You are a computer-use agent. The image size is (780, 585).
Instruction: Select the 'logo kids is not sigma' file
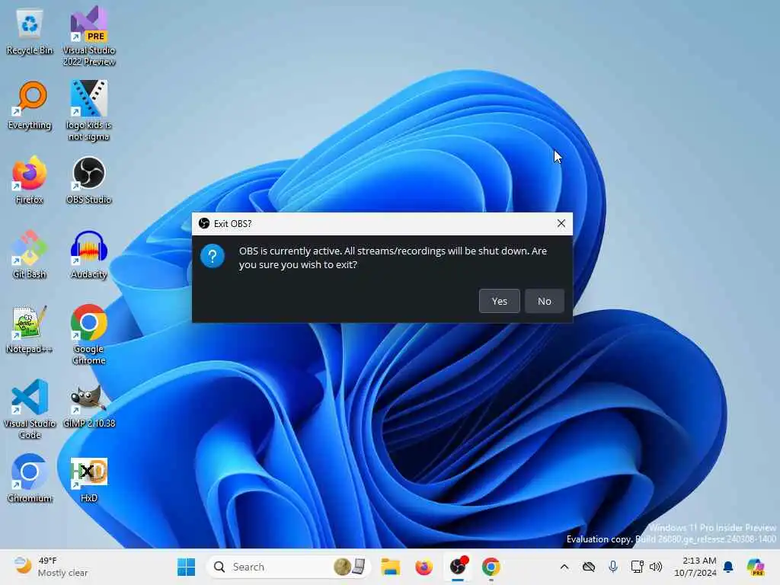coord(89,110)
